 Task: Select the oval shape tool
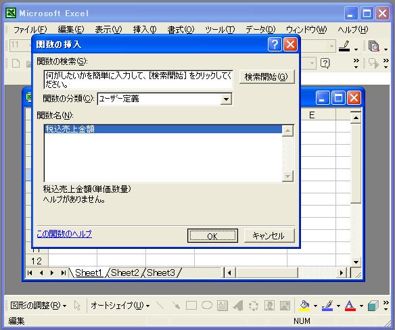pyautogui.click(x=207, y=305)
